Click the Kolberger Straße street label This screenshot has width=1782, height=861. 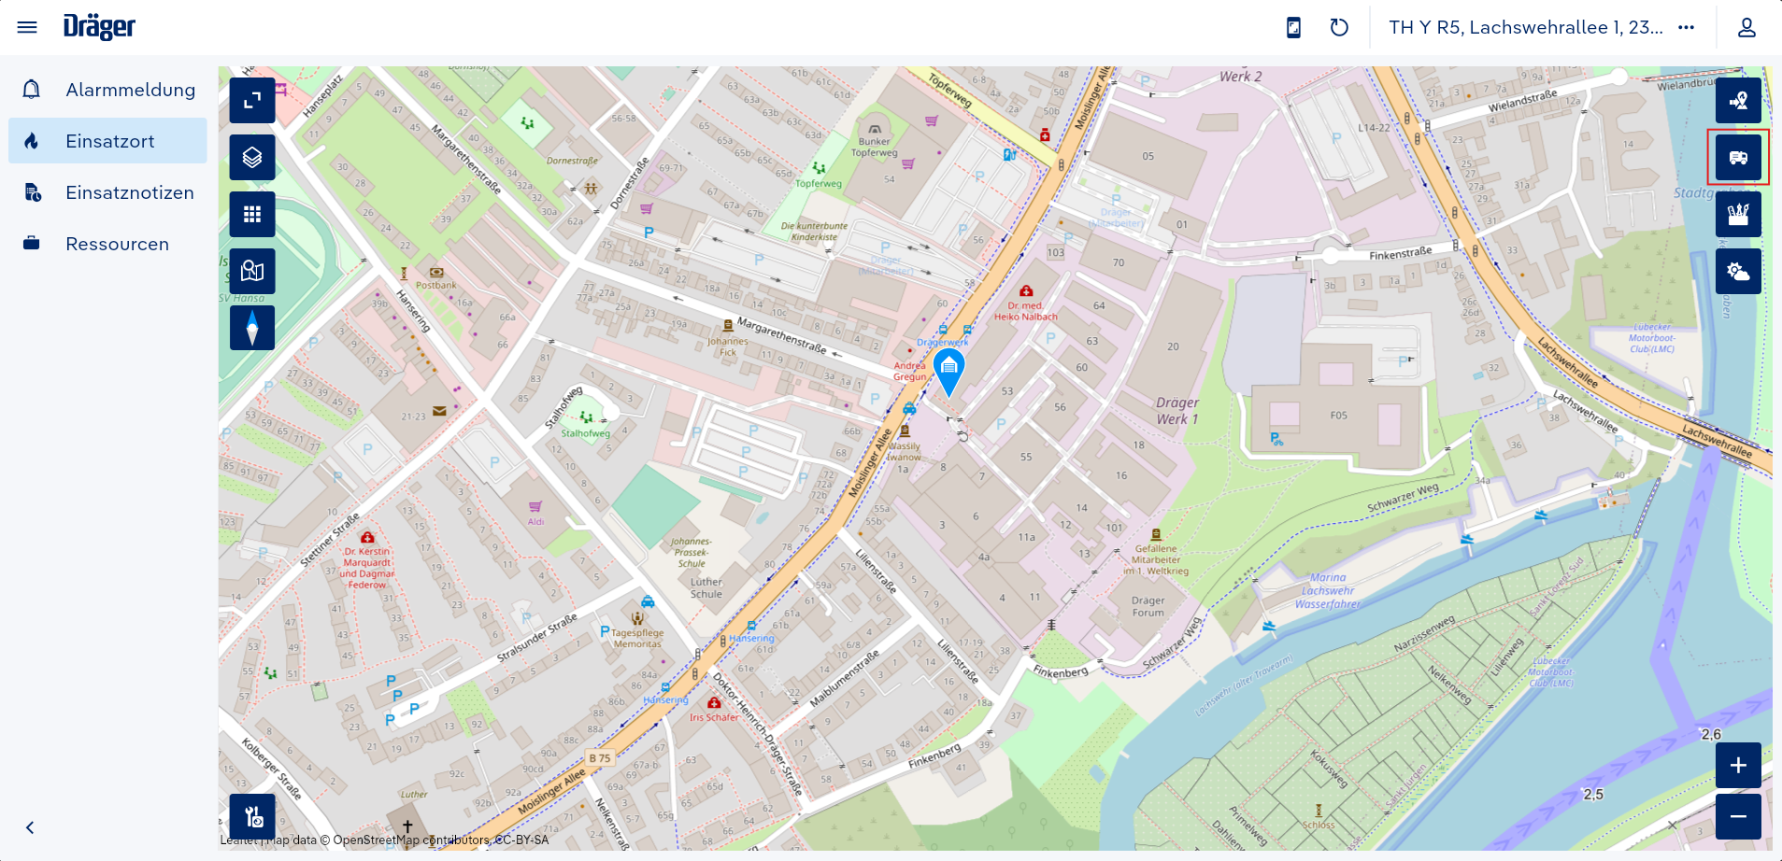click(271, 769)
